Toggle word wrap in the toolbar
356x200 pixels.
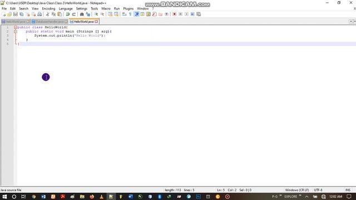click(124, 14)
